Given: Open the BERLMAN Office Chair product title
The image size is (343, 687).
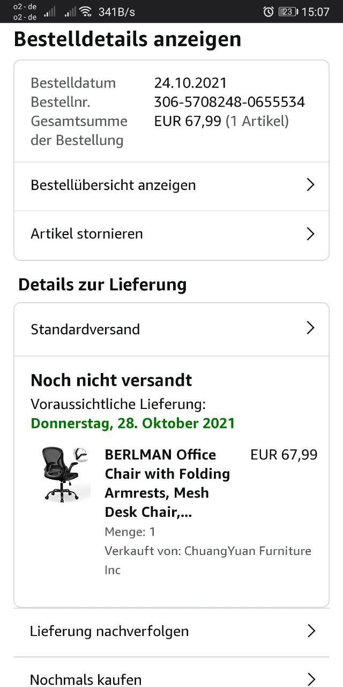Looking at the screenshot, I should pyautogui.click(x=167, y=484).
